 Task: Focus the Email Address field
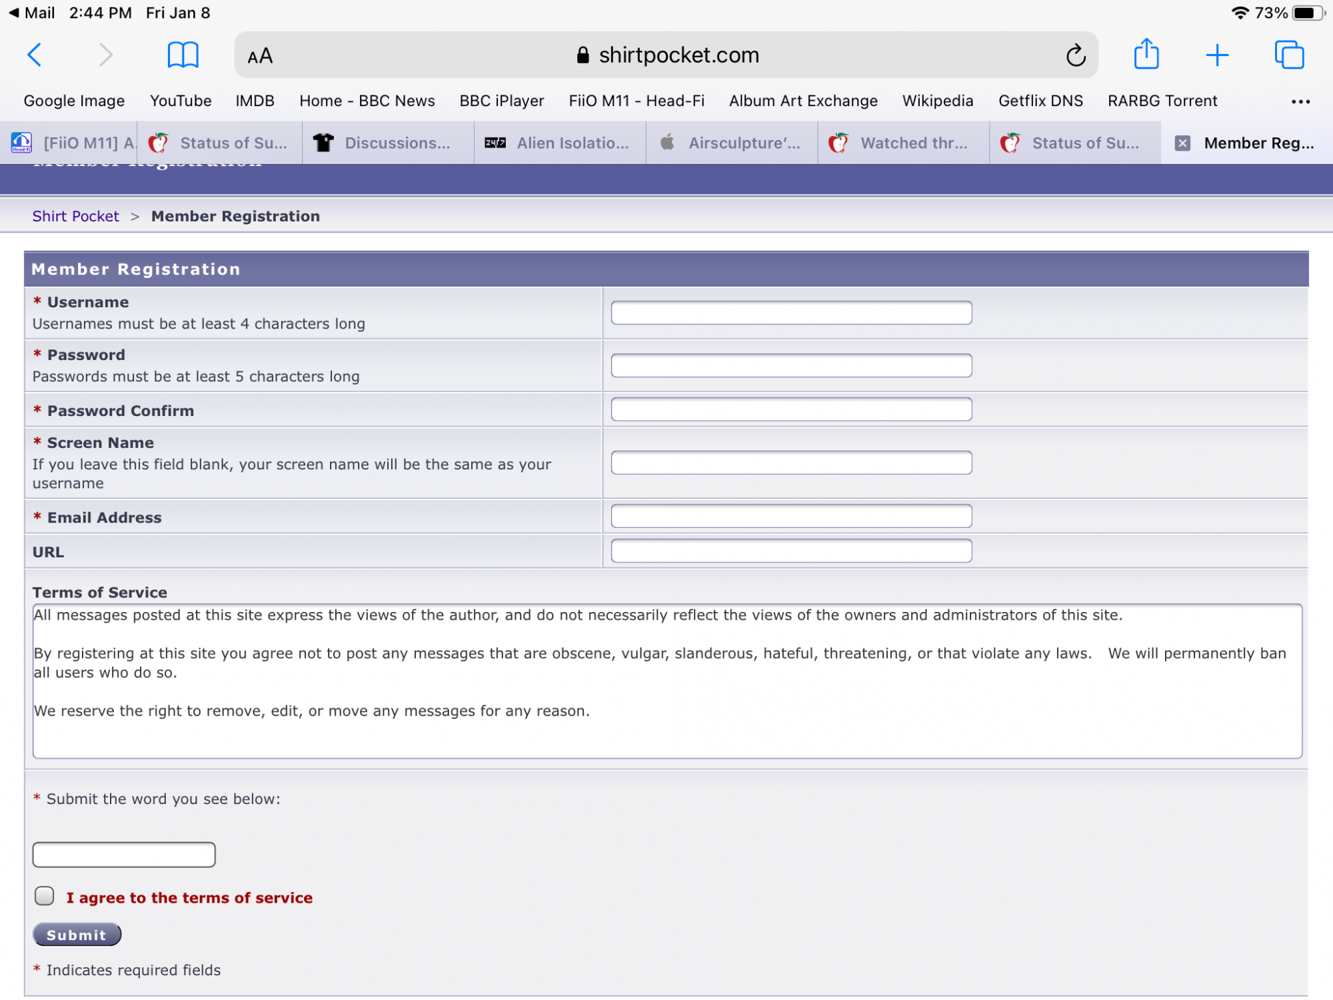pos(790,516)
